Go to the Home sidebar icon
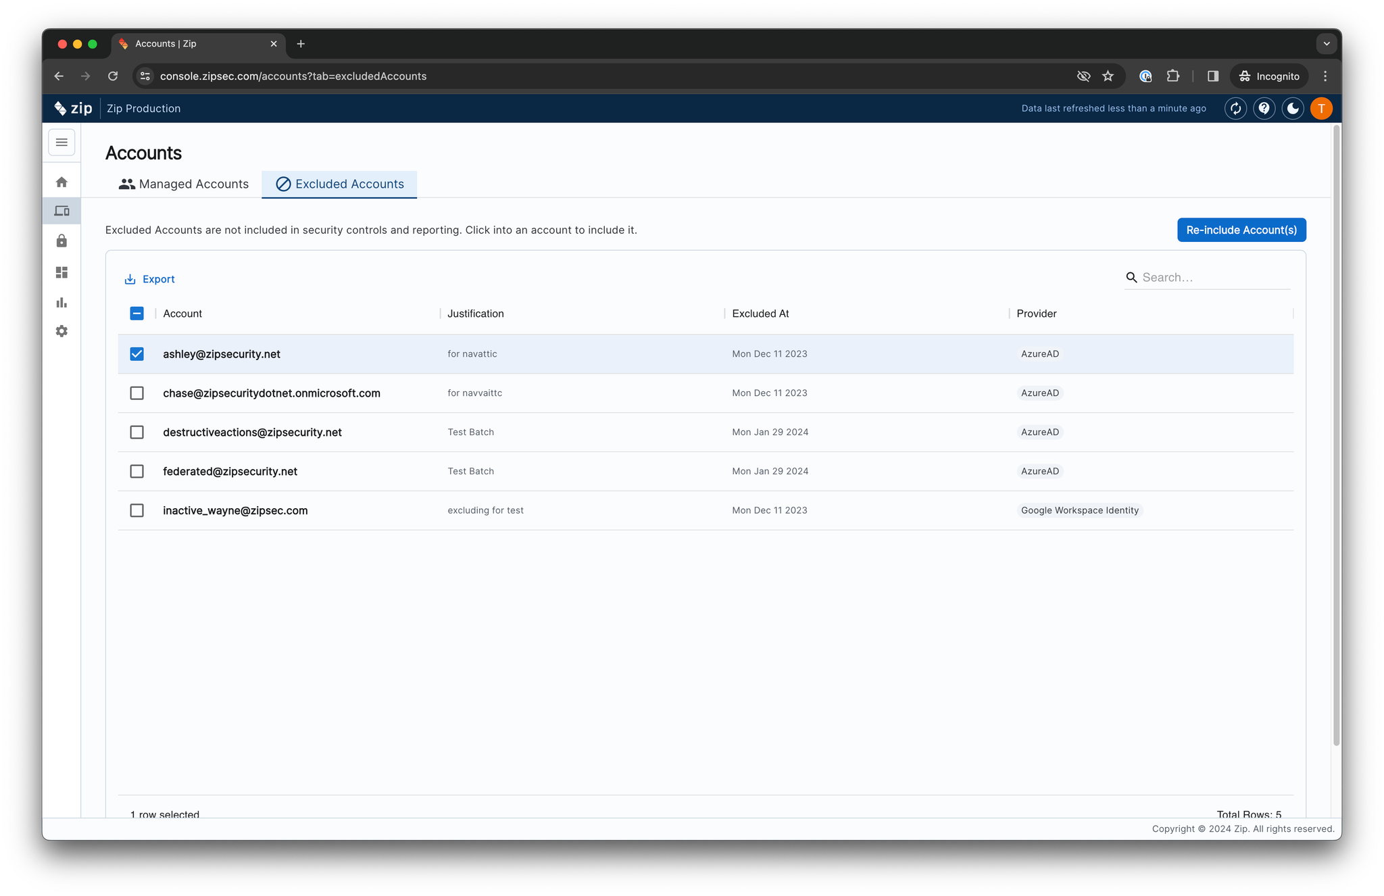Screen dimensions: 1384x896 tap(61, 182)
